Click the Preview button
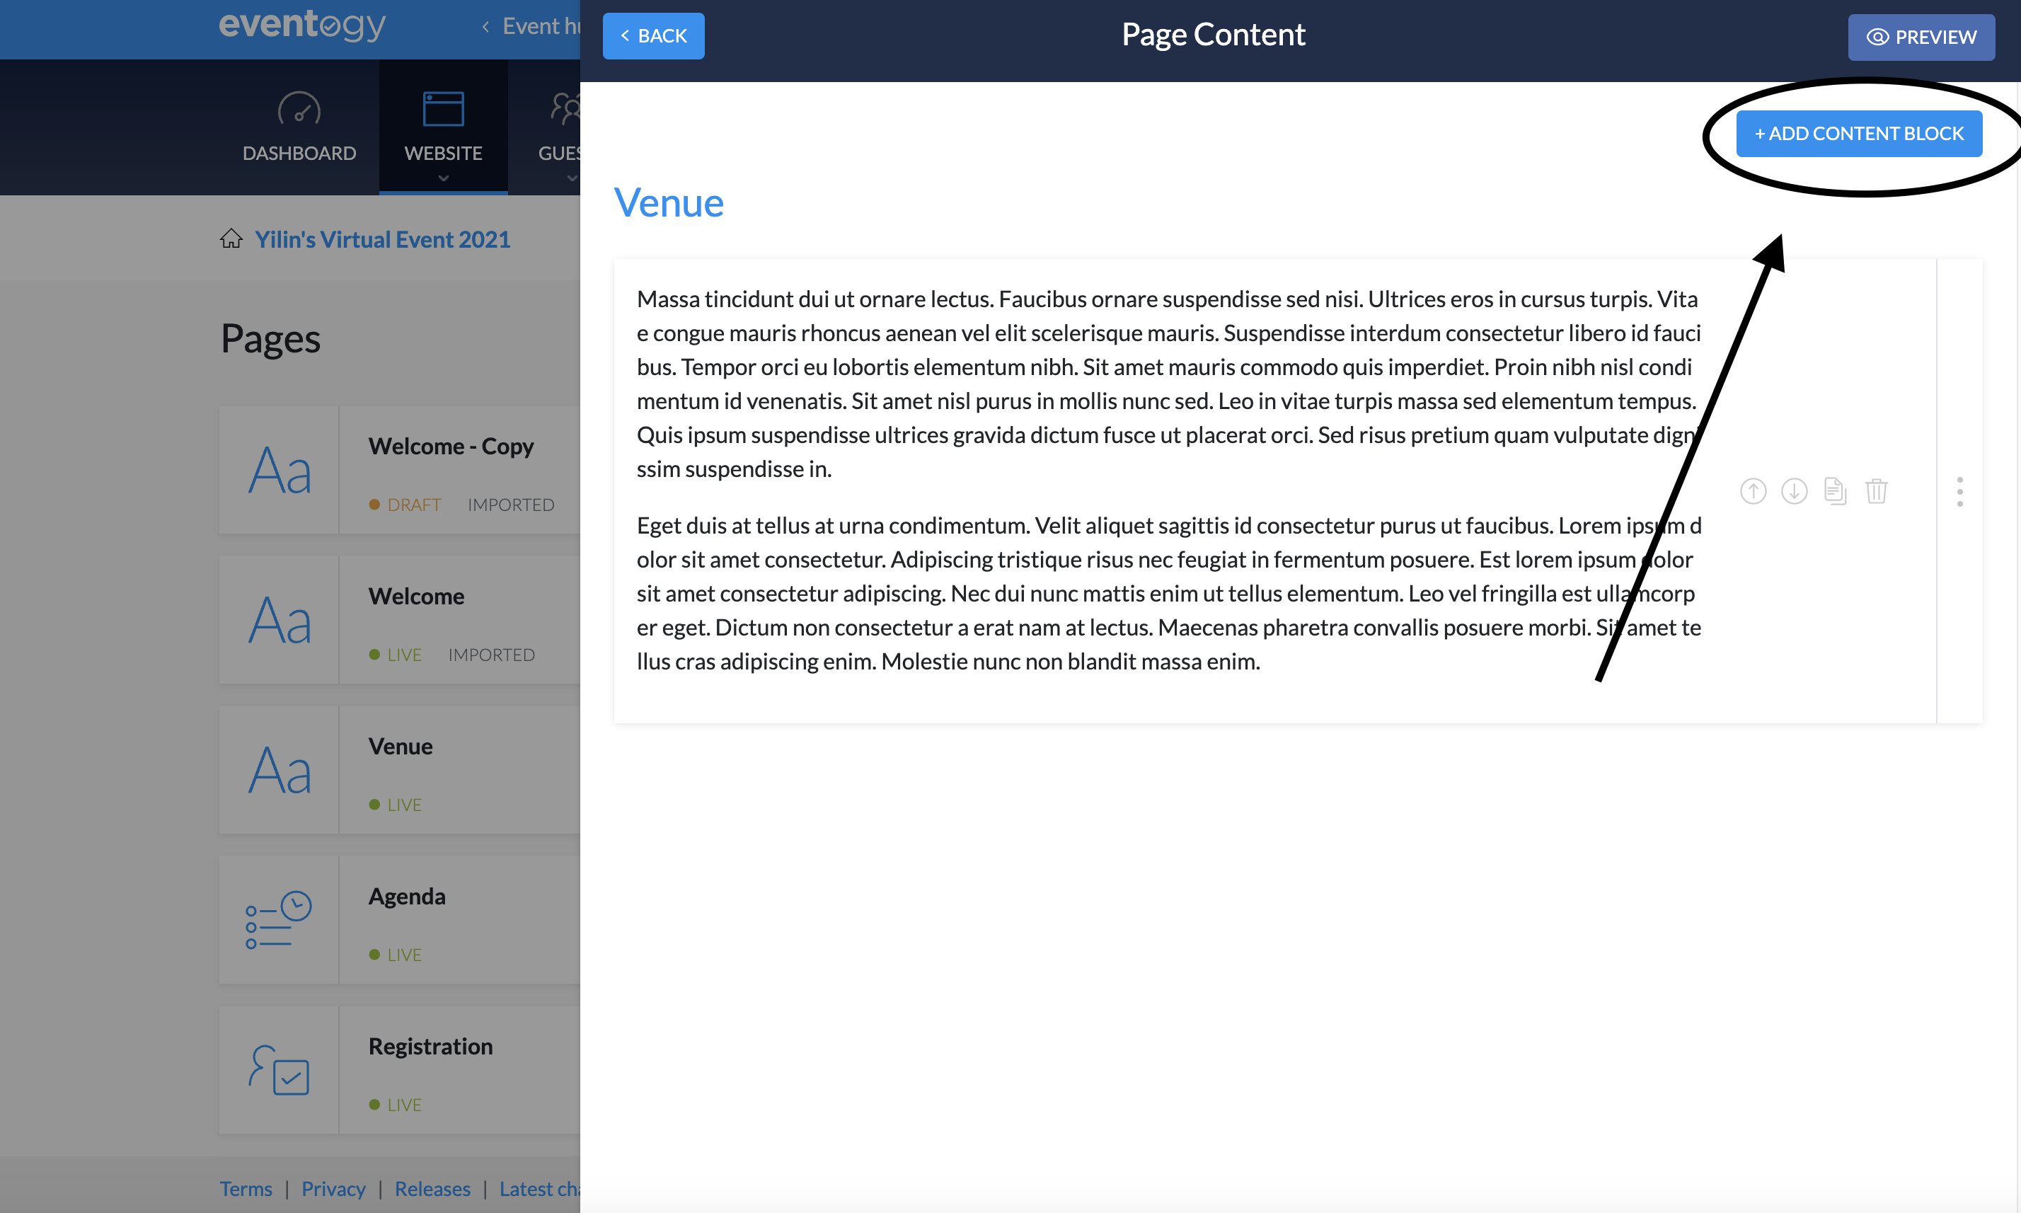This screenshot has height=1213, width=2021. [x=1921, y=37]
